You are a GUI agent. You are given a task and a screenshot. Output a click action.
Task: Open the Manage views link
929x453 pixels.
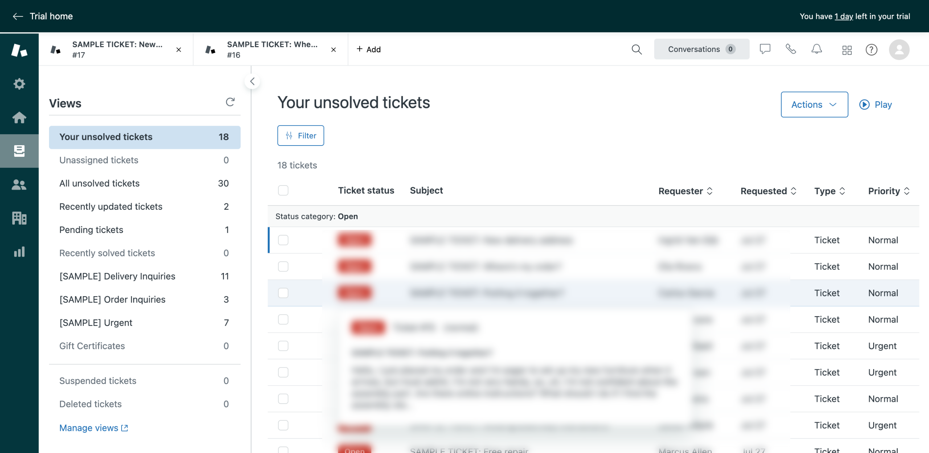tap(93, 428)
